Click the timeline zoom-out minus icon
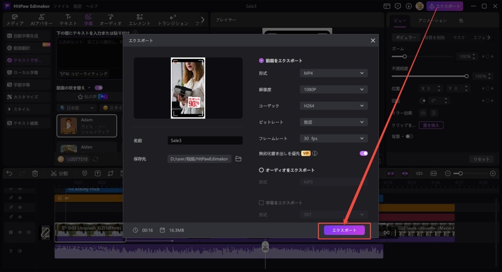The image size is (502, 272). 448,173
